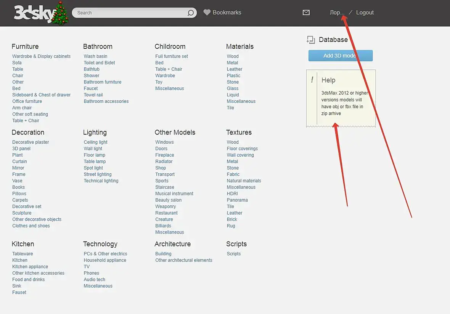Select Brick under Textures
450x314 pixels.
[232, 219]
